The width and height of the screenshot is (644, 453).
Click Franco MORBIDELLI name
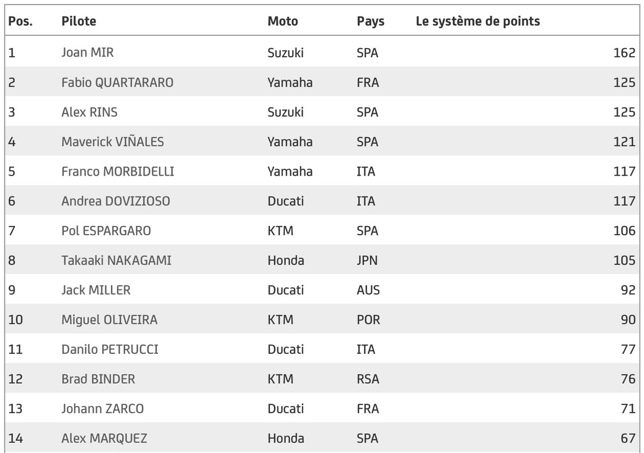[118, 172]
